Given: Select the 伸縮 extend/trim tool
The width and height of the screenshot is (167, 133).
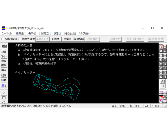Looking at the screenshot, I should coord(4,61).
